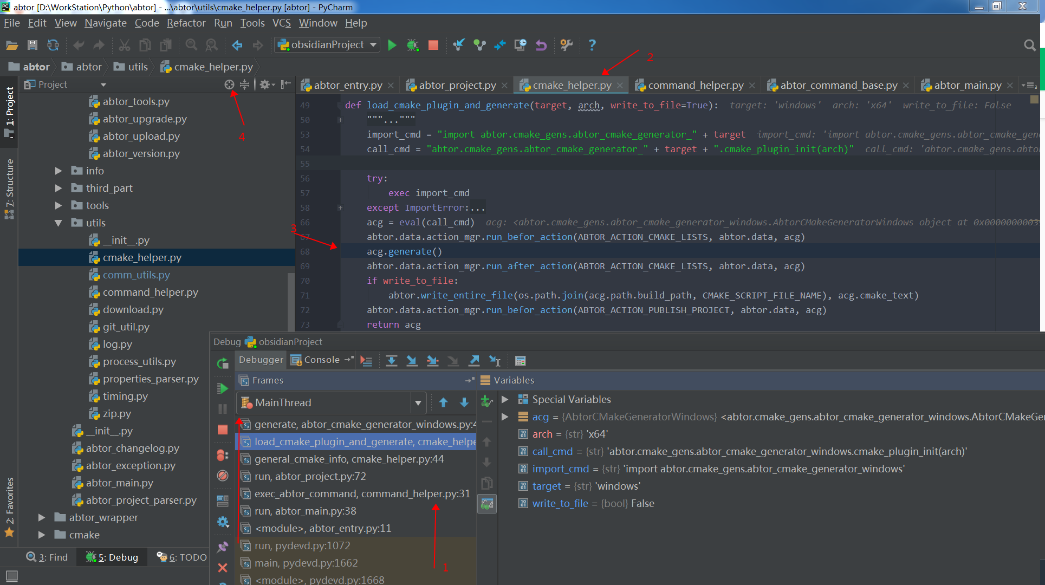Open the 3: Find tool window
Image resolution: width=1045 pixels, height=585 pixels.
[47, 557]
